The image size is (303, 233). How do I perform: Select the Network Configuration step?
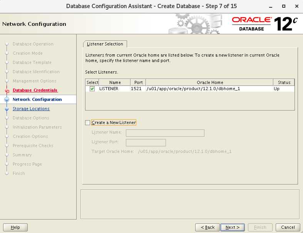click(x=37, y=99)
